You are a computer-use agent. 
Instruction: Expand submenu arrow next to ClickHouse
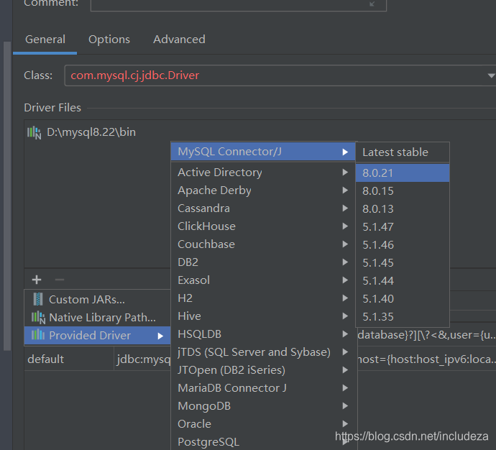345,226
